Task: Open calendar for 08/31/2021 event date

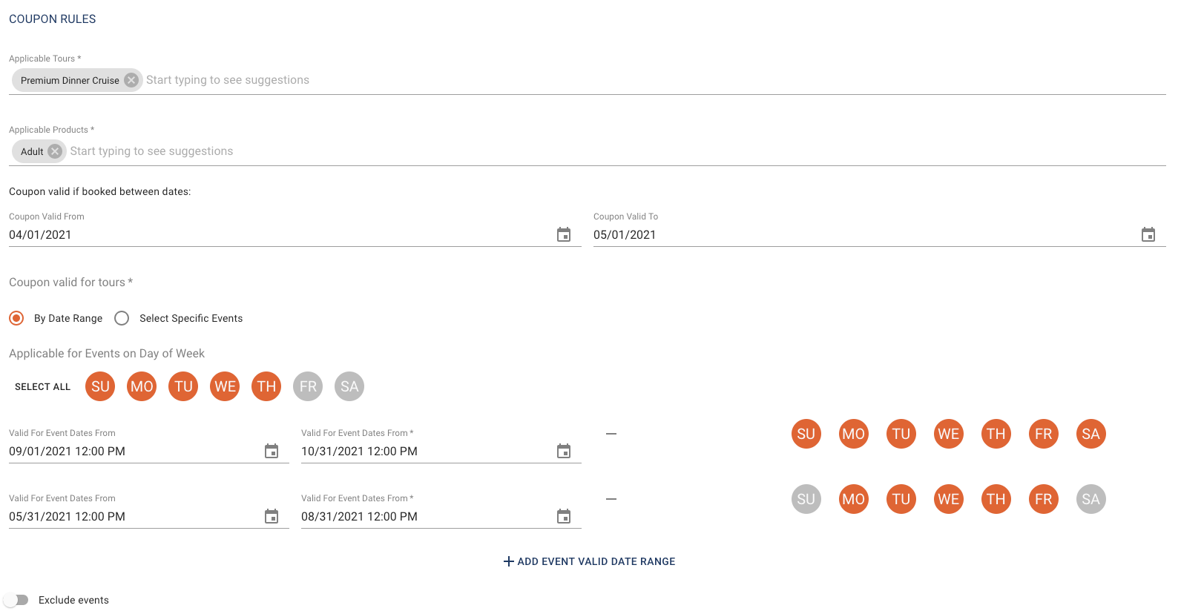Action: [x=564, y=516]
